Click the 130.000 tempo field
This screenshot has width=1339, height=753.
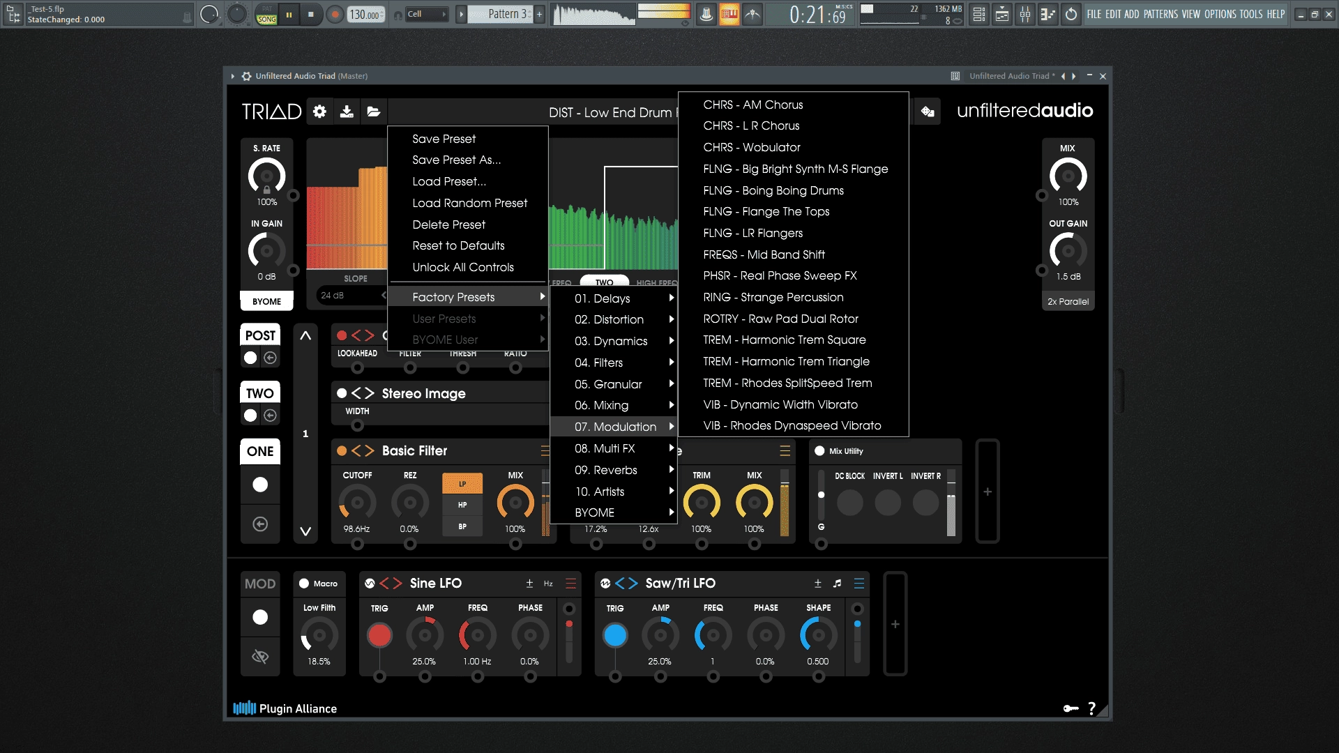tap(366, 15)
